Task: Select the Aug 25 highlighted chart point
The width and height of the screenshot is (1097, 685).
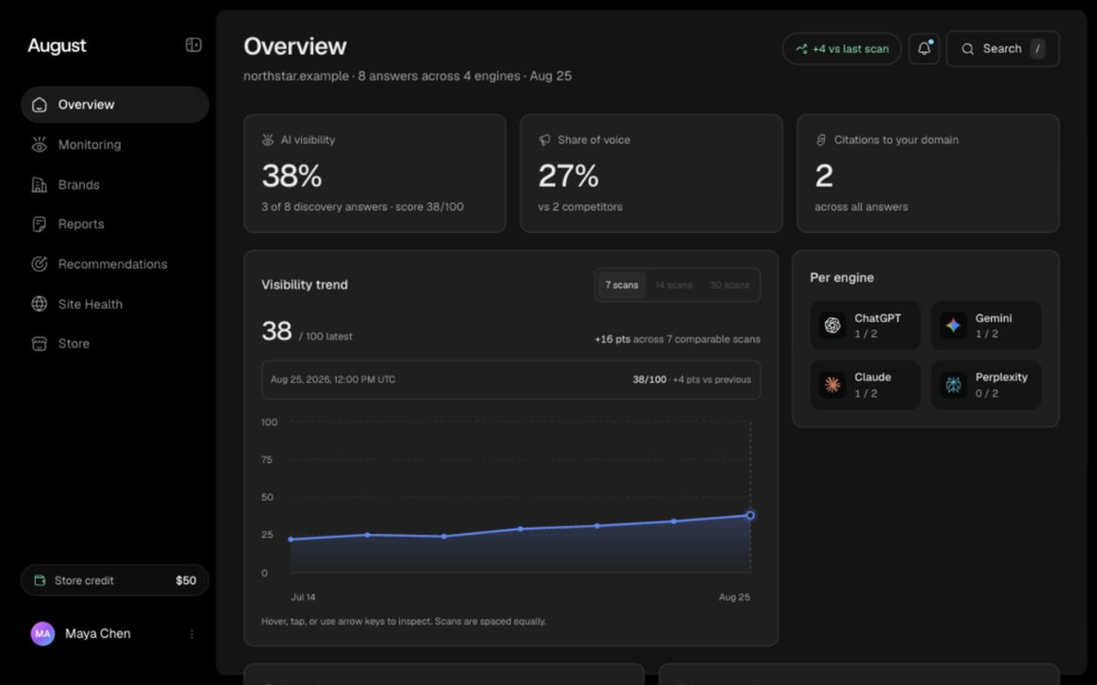Action: pyautogui.click(x=750, y=515)
